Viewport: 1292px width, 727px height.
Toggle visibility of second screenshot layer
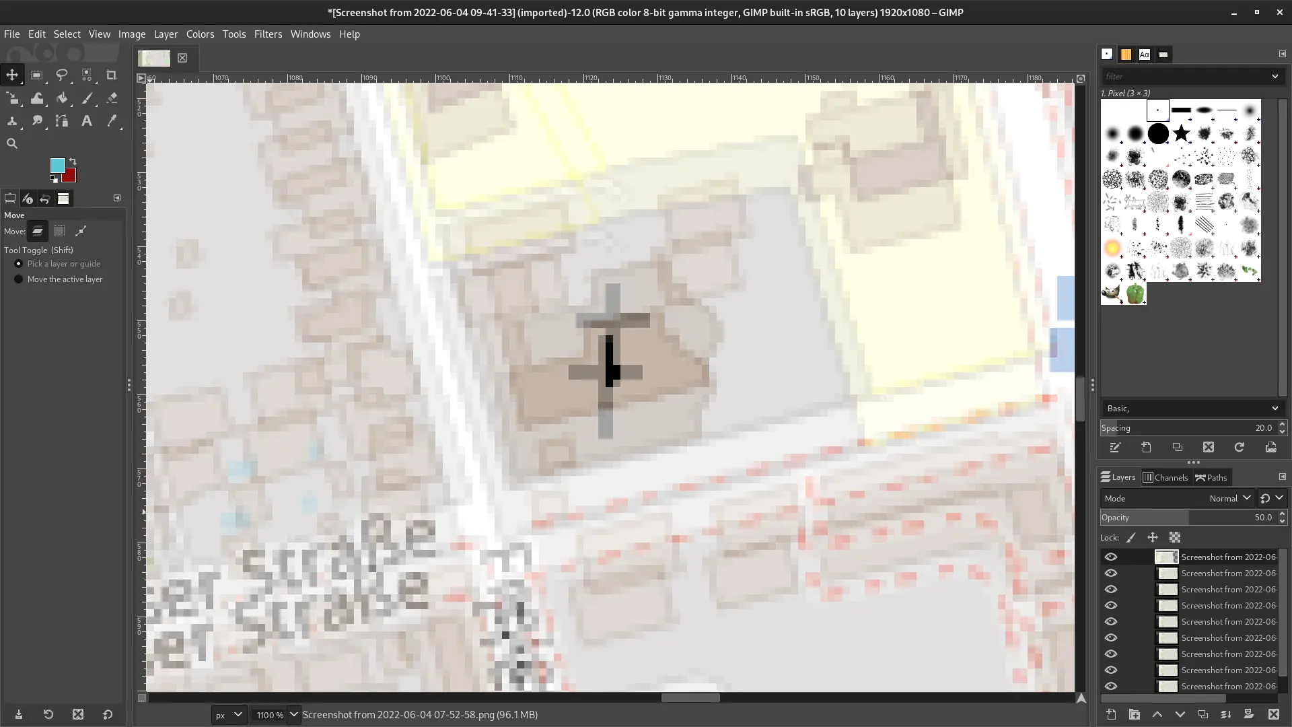(x=1110, y=573)
